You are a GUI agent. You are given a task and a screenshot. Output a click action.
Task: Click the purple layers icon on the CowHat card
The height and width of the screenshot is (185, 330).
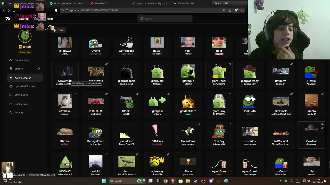322,124
